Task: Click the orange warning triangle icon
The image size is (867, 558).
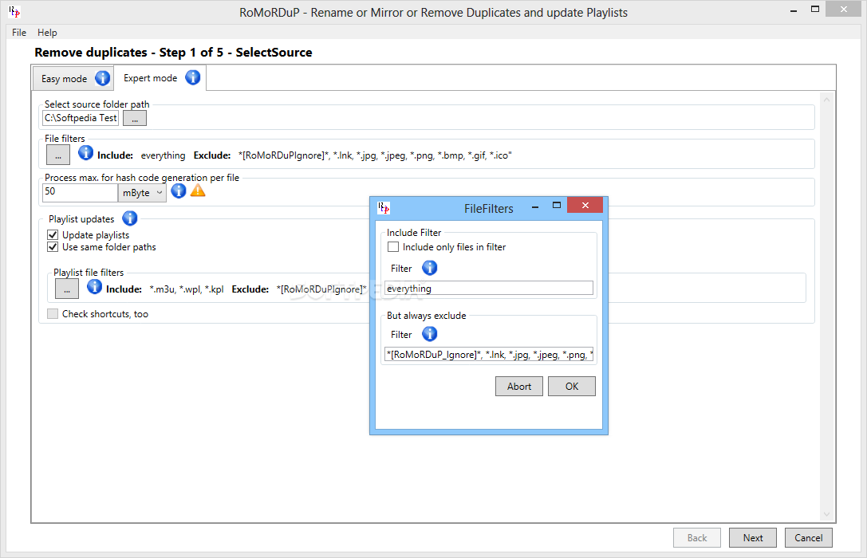Action: pyautogui.click(x=197, y=191)
